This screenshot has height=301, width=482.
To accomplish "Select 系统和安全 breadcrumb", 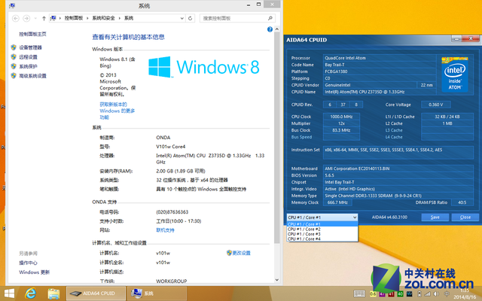I will [x=104, y=18].
